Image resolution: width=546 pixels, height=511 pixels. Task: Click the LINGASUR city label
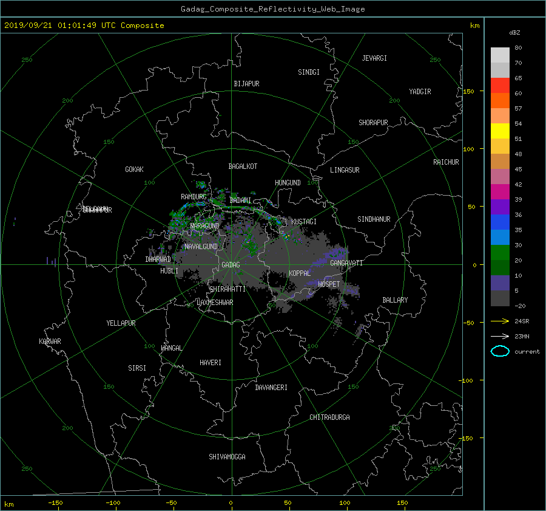click(345, 170)
